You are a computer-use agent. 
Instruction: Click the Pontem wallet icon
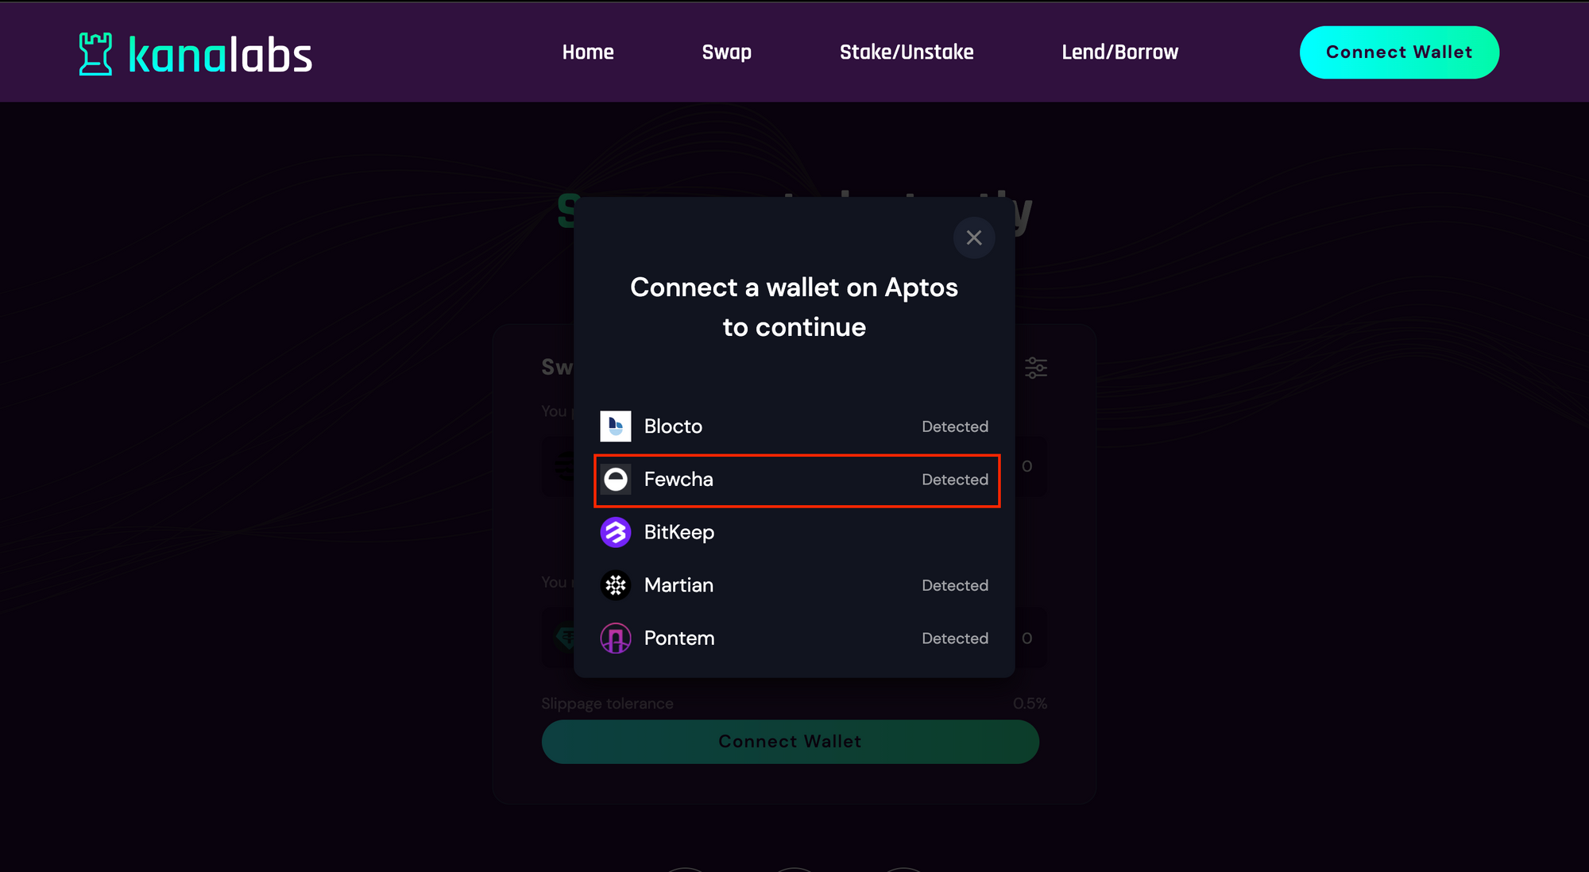[616, 639]
